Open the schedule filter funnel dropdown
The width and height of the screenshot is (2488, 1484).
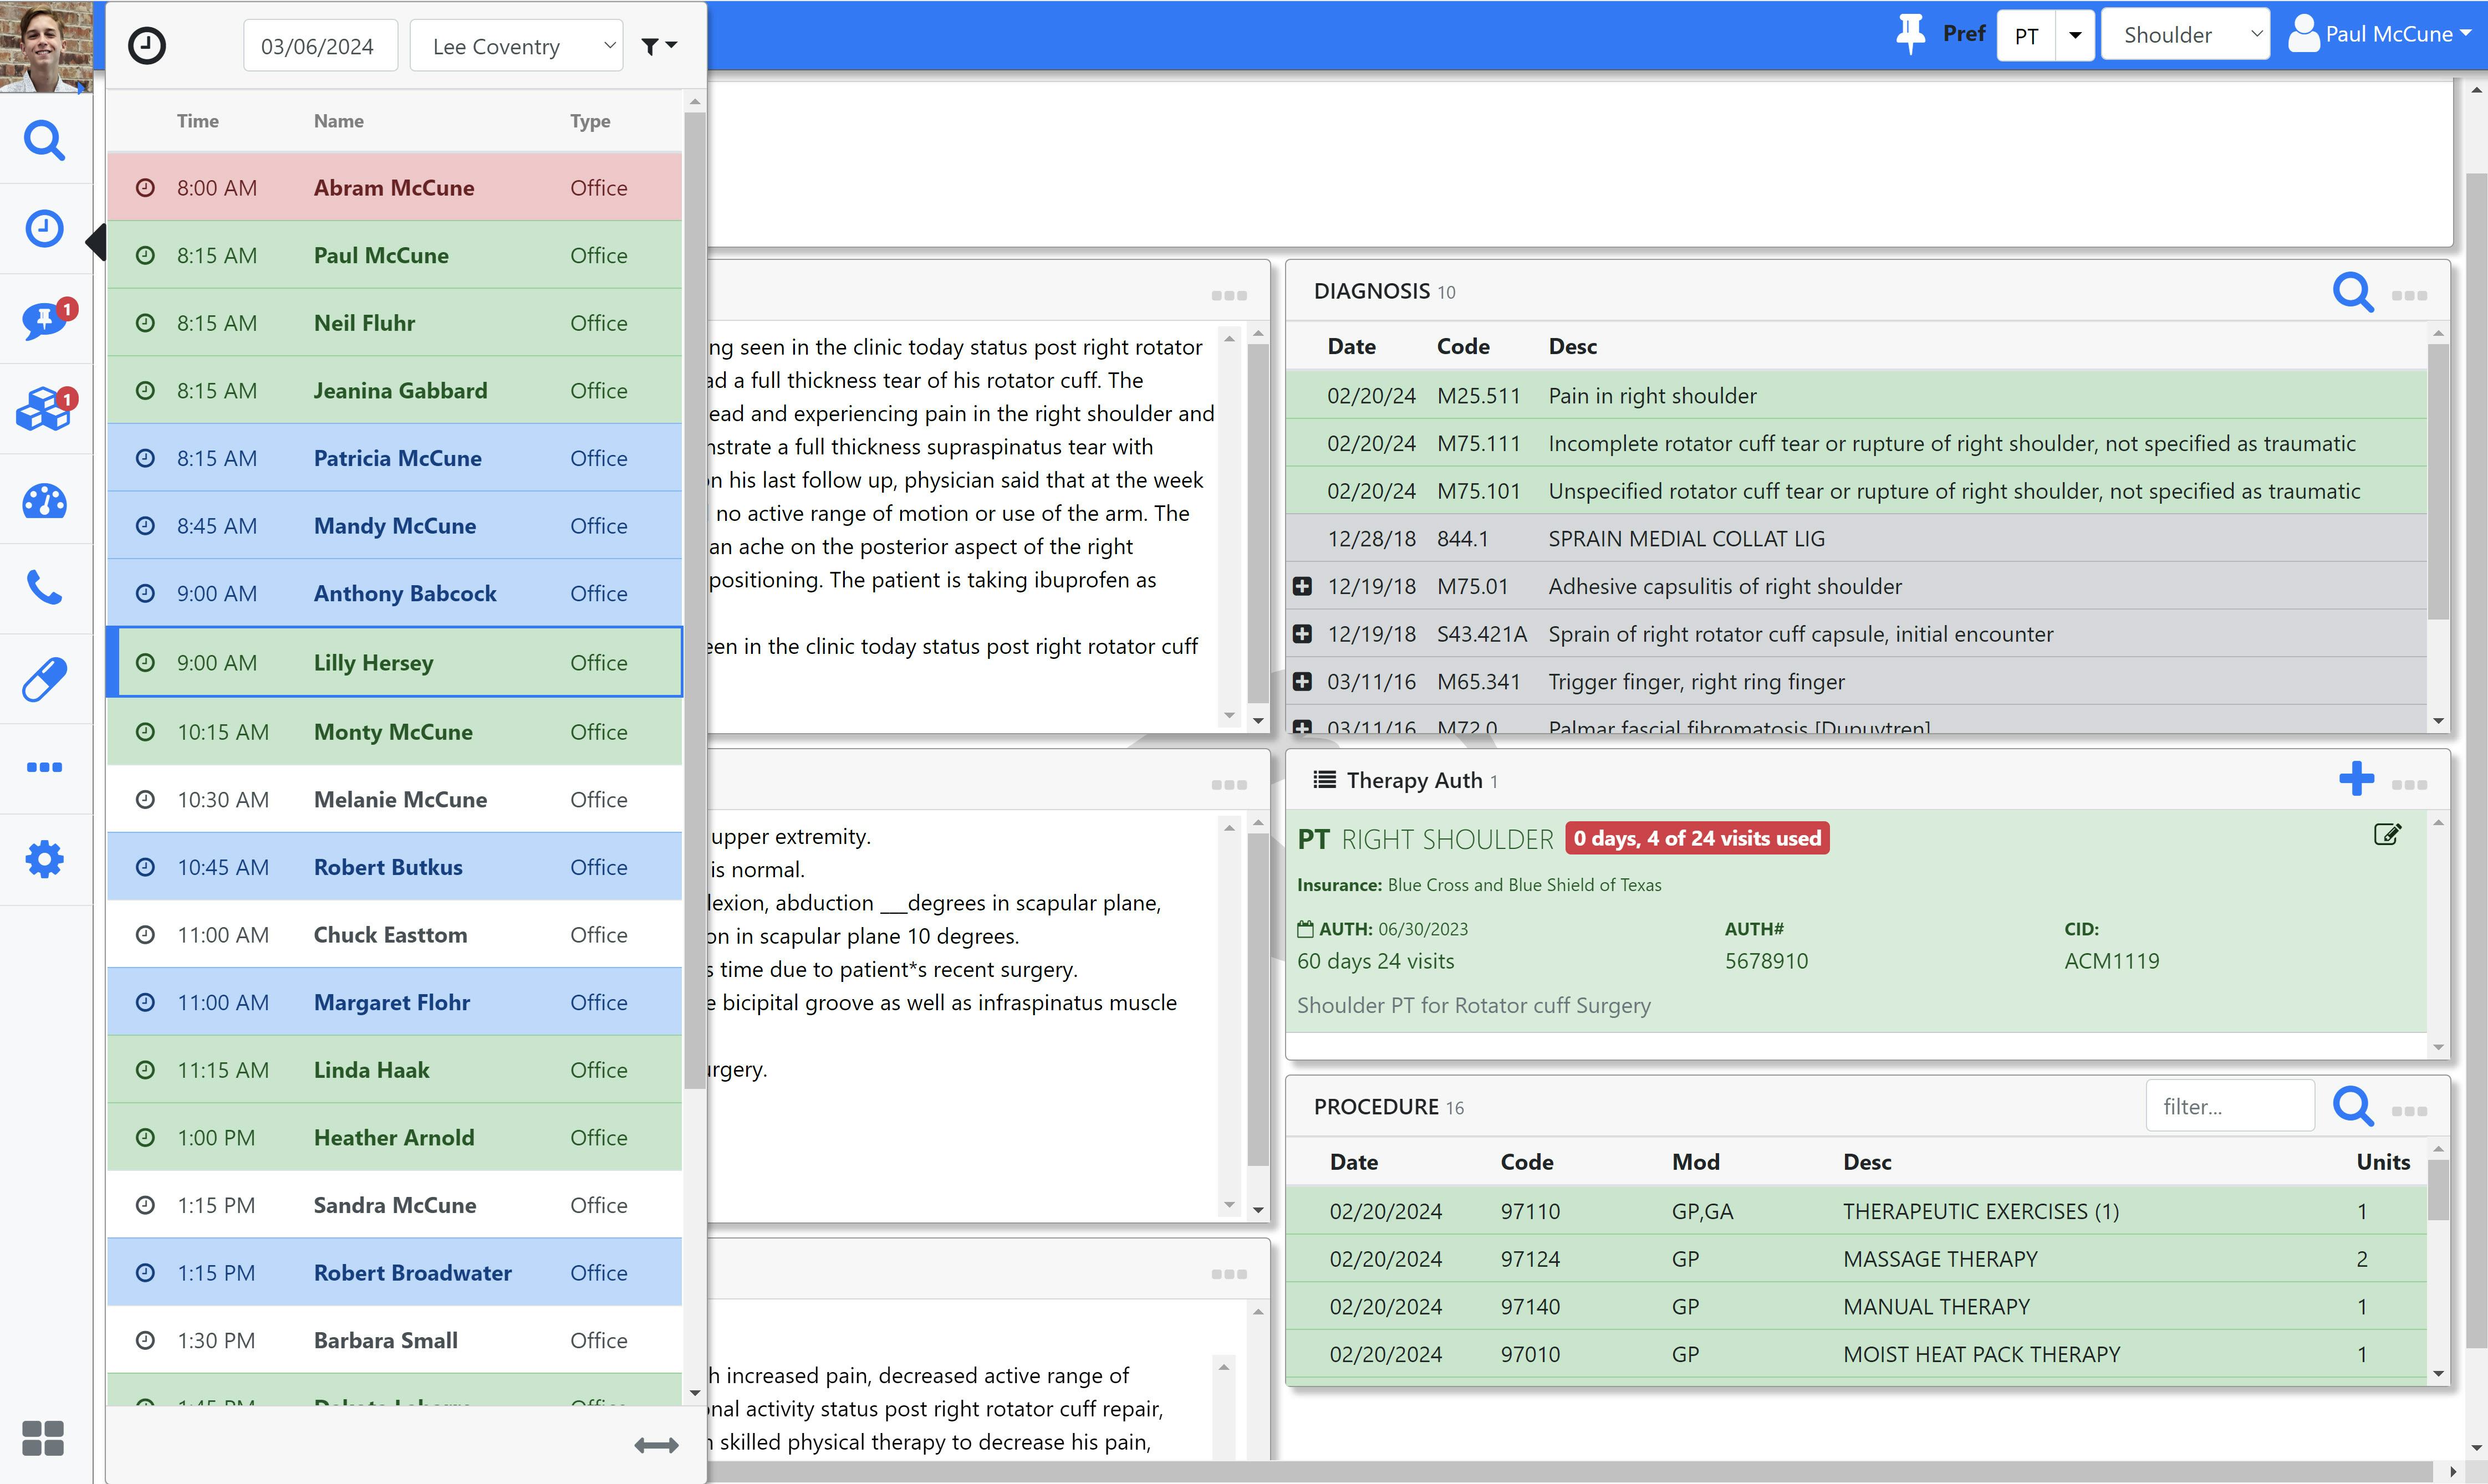(658, 46)
